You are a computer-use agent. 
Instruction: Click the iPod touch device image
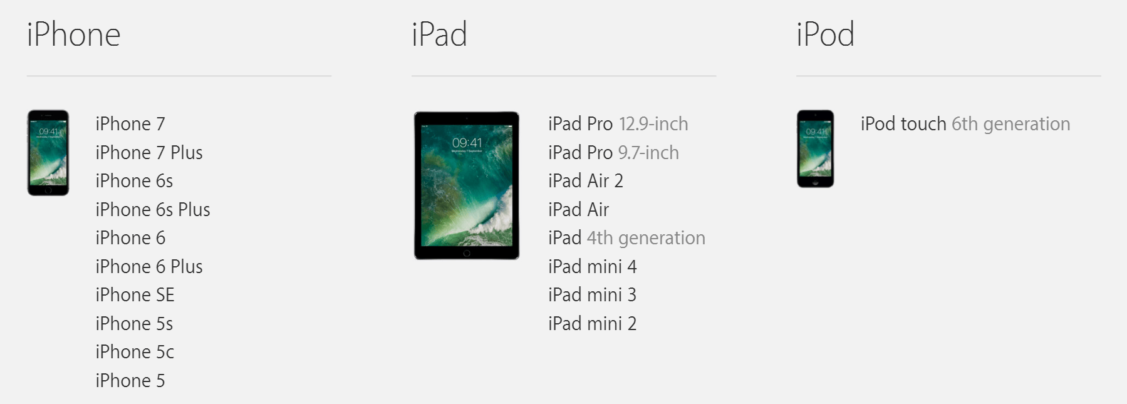pos(815,149)
